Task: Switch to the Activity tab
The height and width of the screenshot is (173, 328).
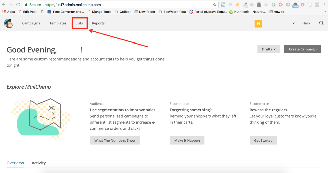Action: (38, 163)
